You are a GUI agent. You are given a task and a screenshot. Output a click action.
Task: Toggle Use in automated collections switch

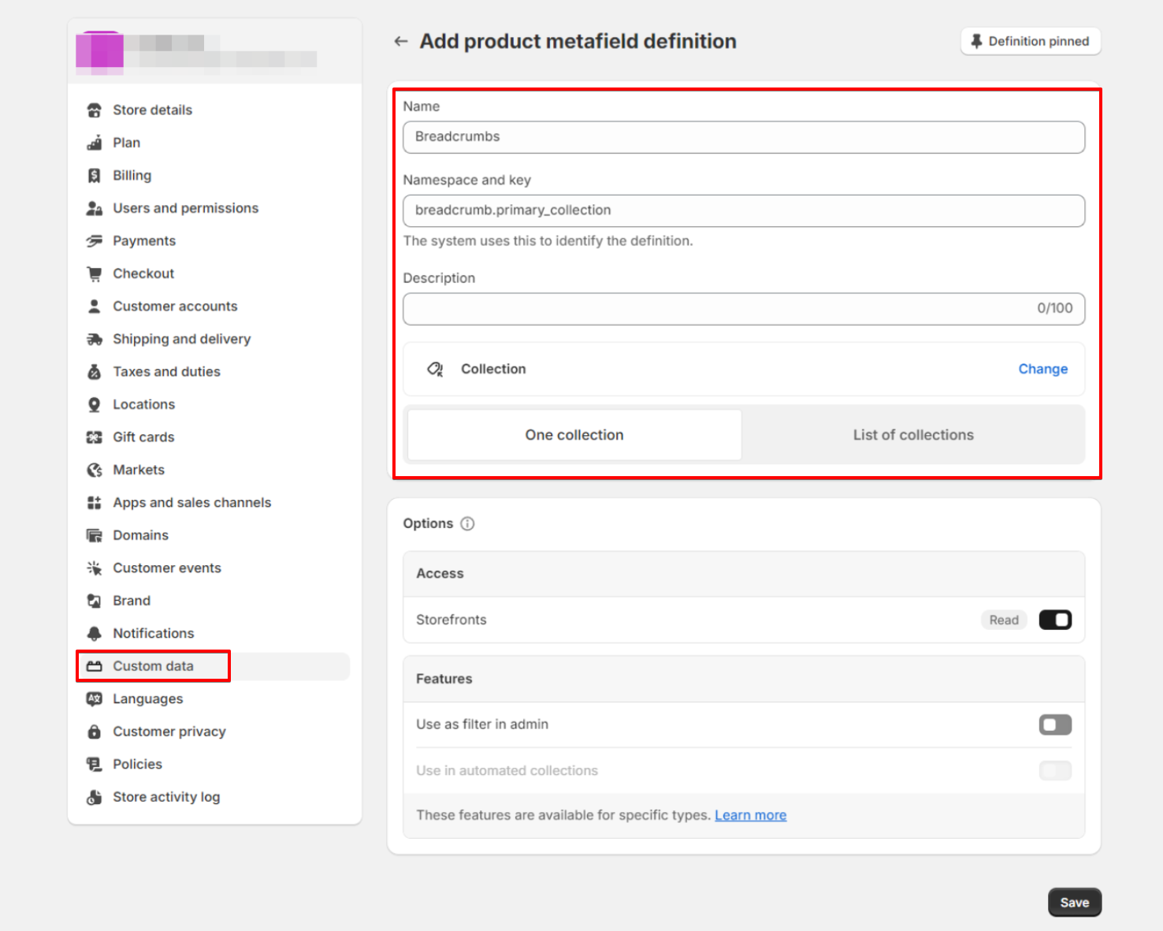pyautogui.click(x=1054, y=770)
